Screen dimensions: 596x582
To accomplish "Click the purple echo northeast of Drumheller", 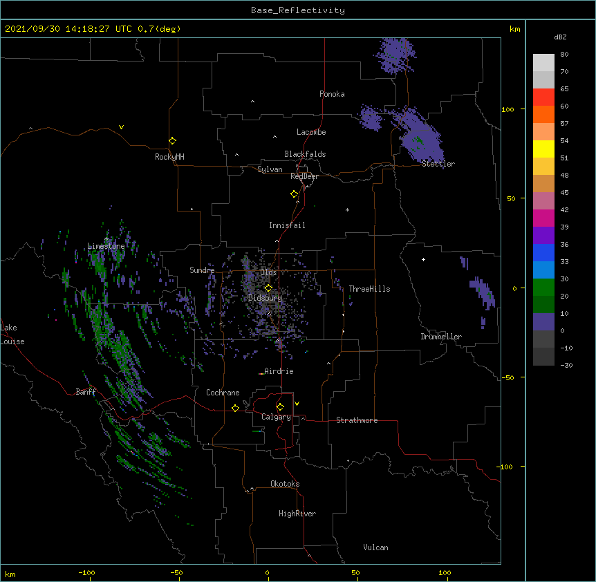I will tap(483, 292).
